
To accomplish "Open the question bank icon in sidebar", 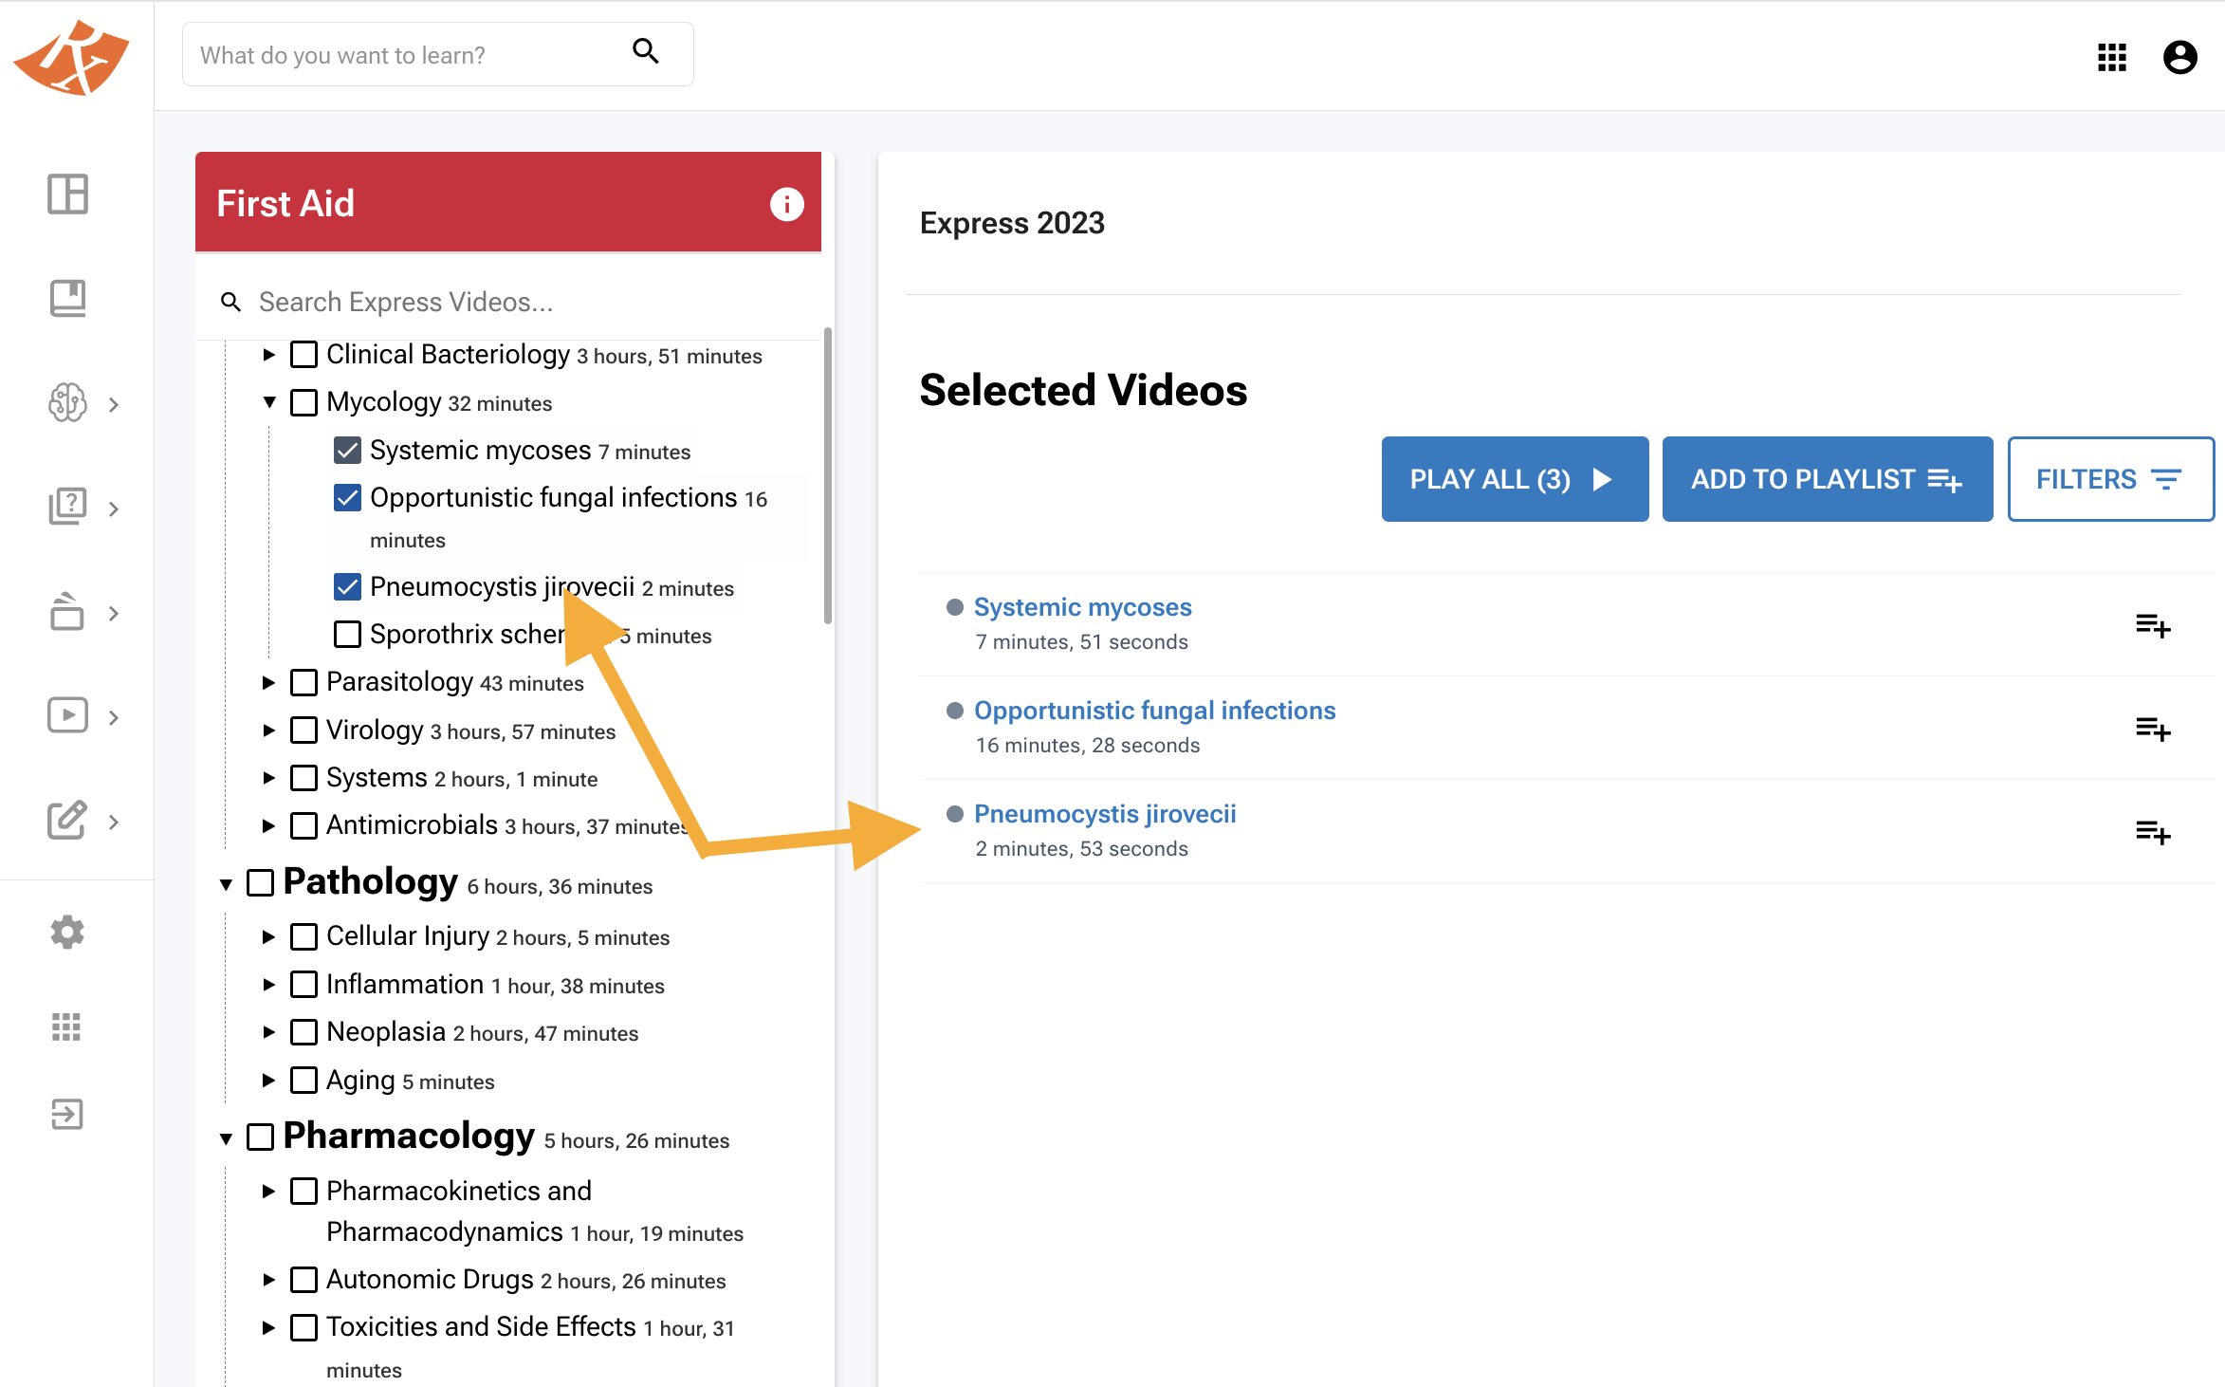I will point(67,507).
